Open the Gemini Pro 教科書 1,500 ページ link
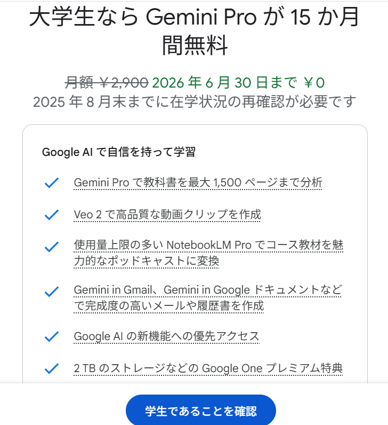 pyautogui.click(x=198, y=183)
